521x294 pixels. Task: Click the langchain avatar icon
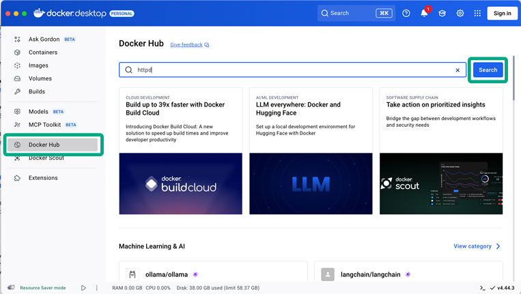[328, 274]
